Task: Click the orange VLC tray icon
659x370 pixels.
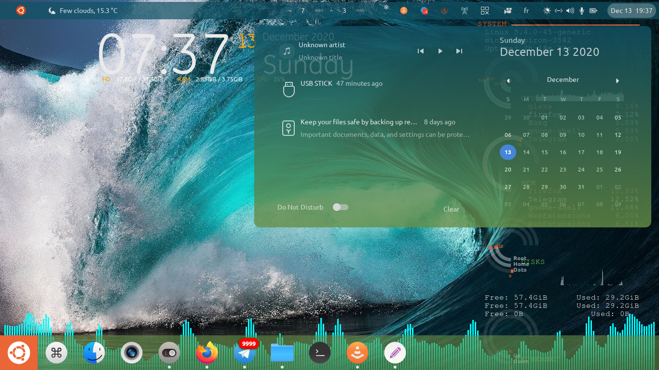Action: 404,10
